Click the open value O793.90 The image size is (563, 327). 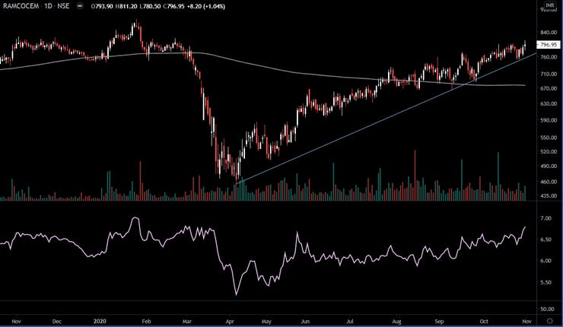coord(101,6)
